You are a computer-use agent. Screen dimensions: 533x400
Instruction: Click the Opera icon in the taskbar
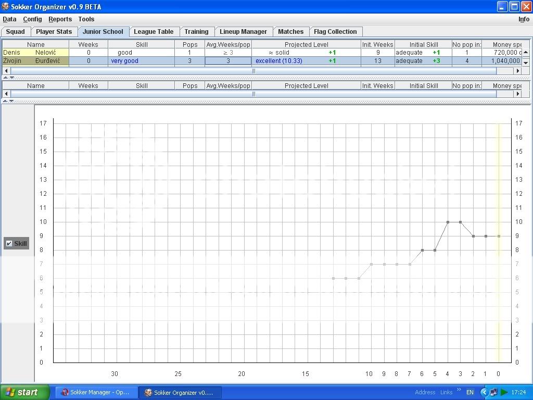65,392
